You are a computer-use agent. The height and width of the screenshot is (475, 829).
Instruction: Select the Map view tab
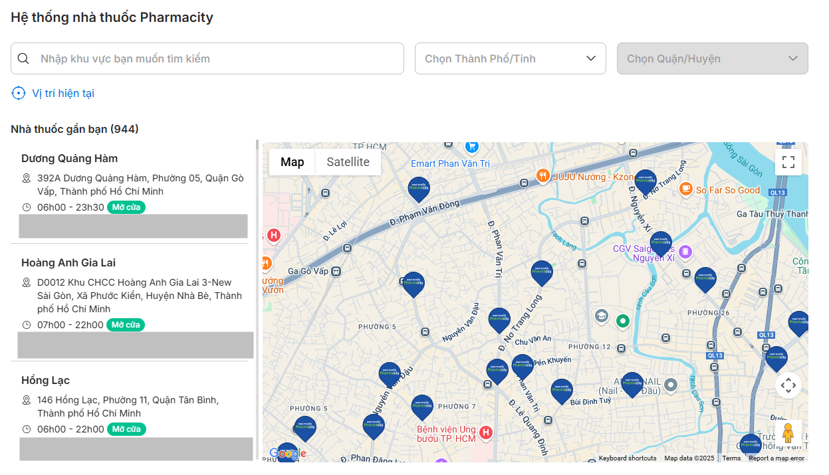click(x=292, y=162)
